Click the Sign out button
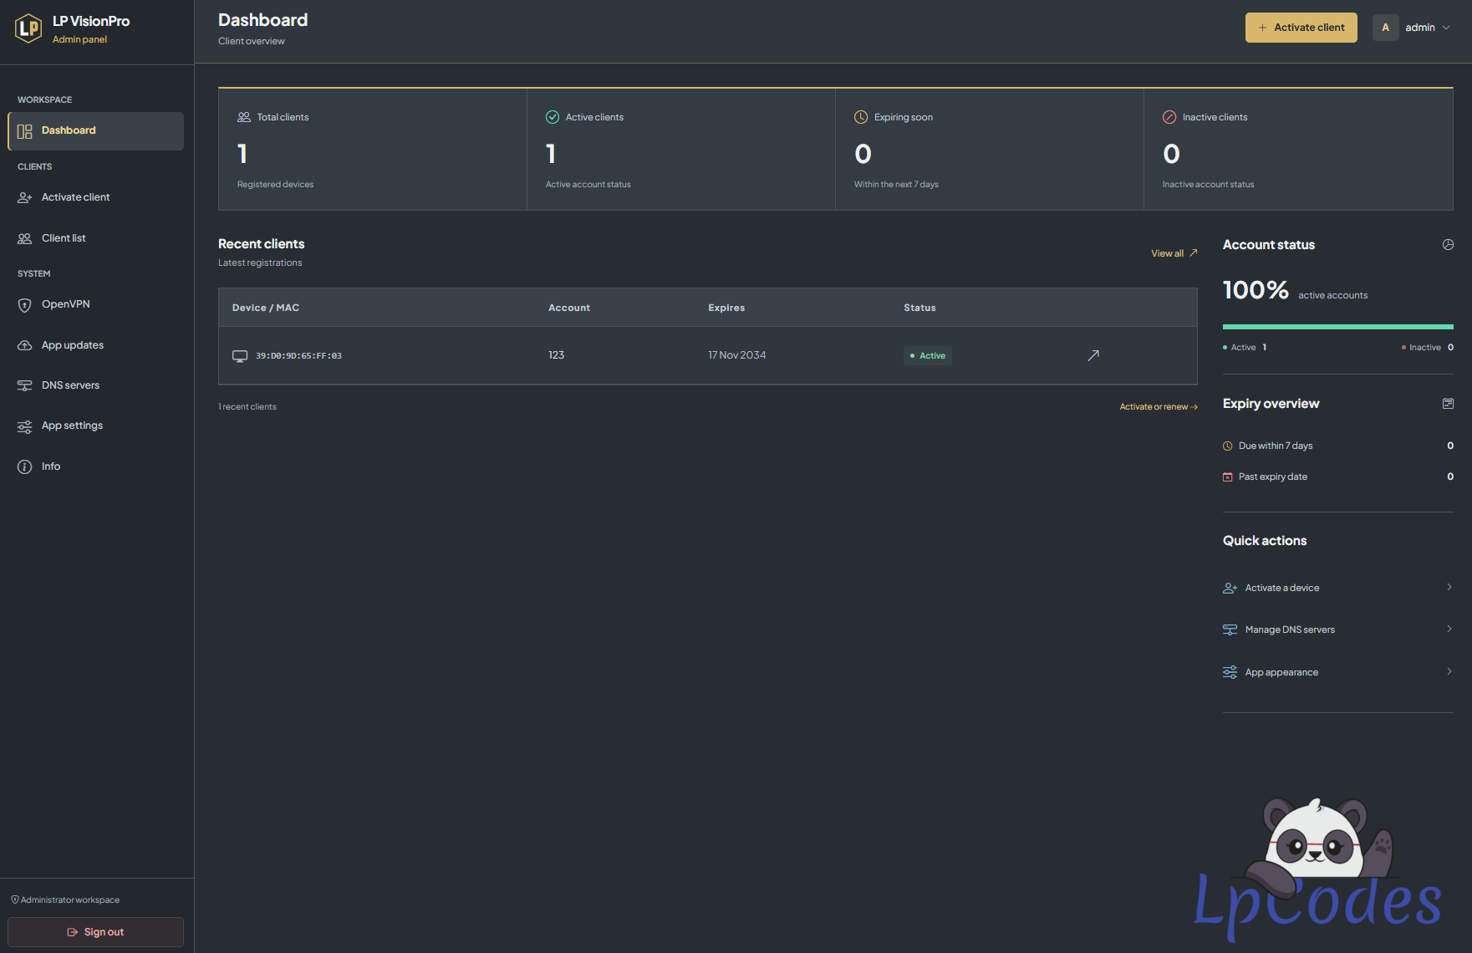 pyautogui.click(x=96, y=932)
